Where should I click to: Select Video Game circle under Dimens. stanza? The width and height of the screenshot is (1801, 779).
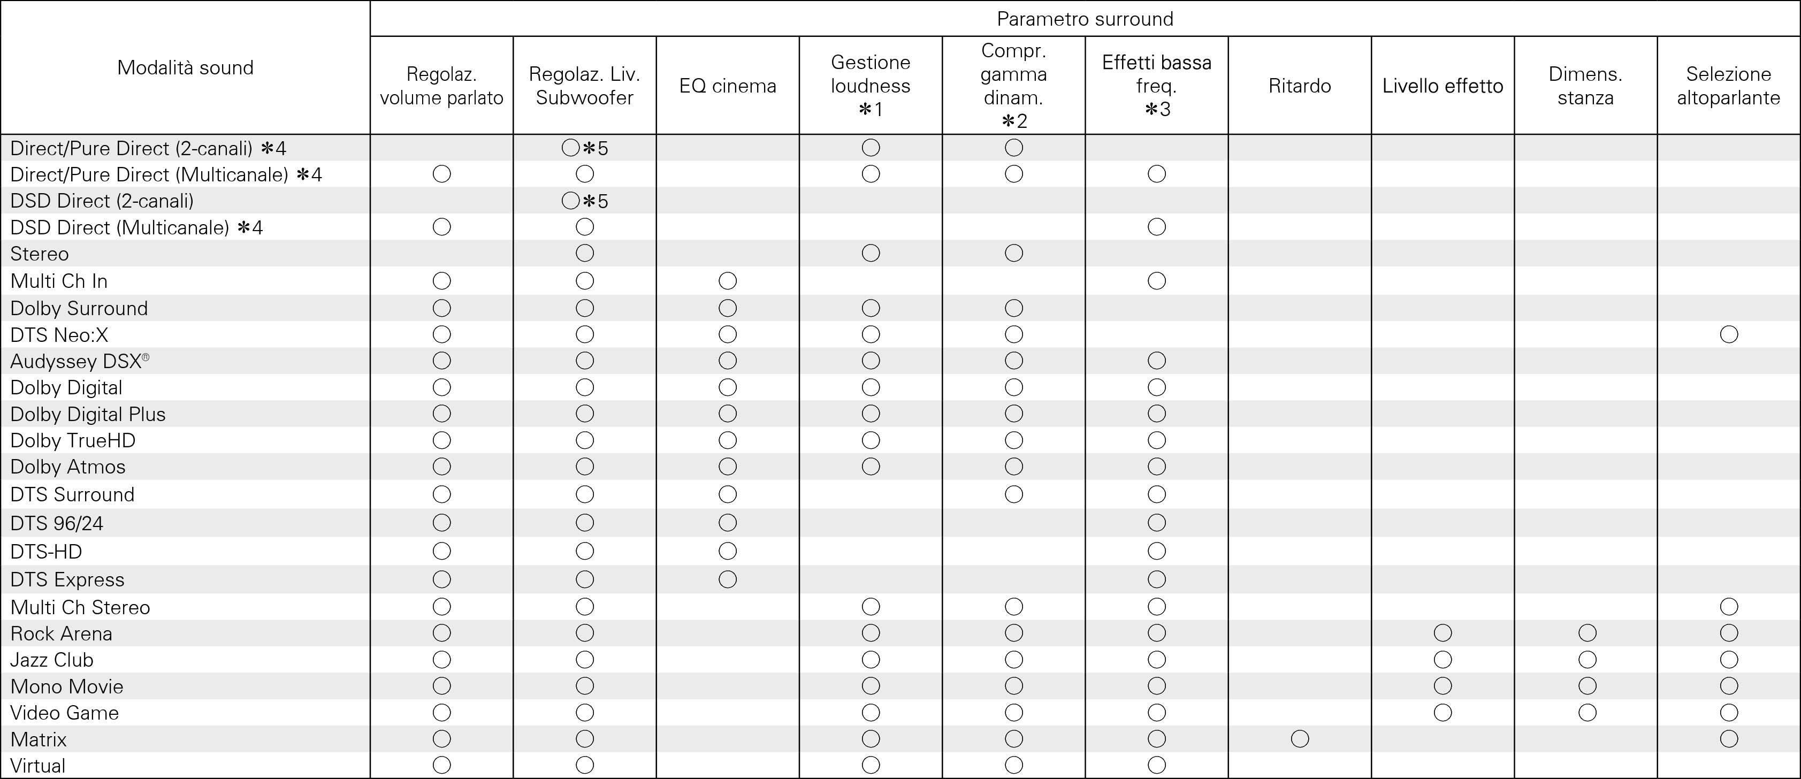(1587, 713)
